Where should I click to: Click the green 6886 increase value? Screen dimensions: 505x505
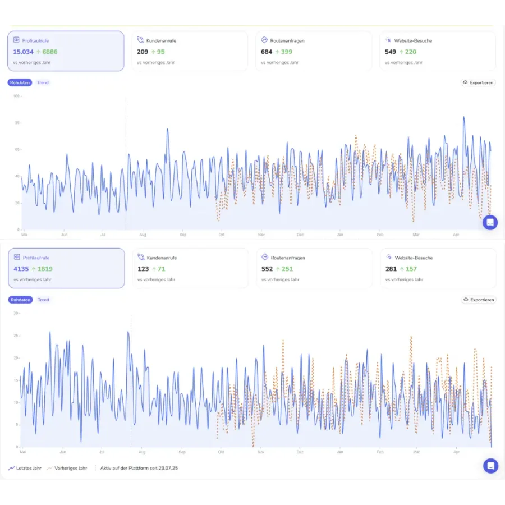point(49,52)
